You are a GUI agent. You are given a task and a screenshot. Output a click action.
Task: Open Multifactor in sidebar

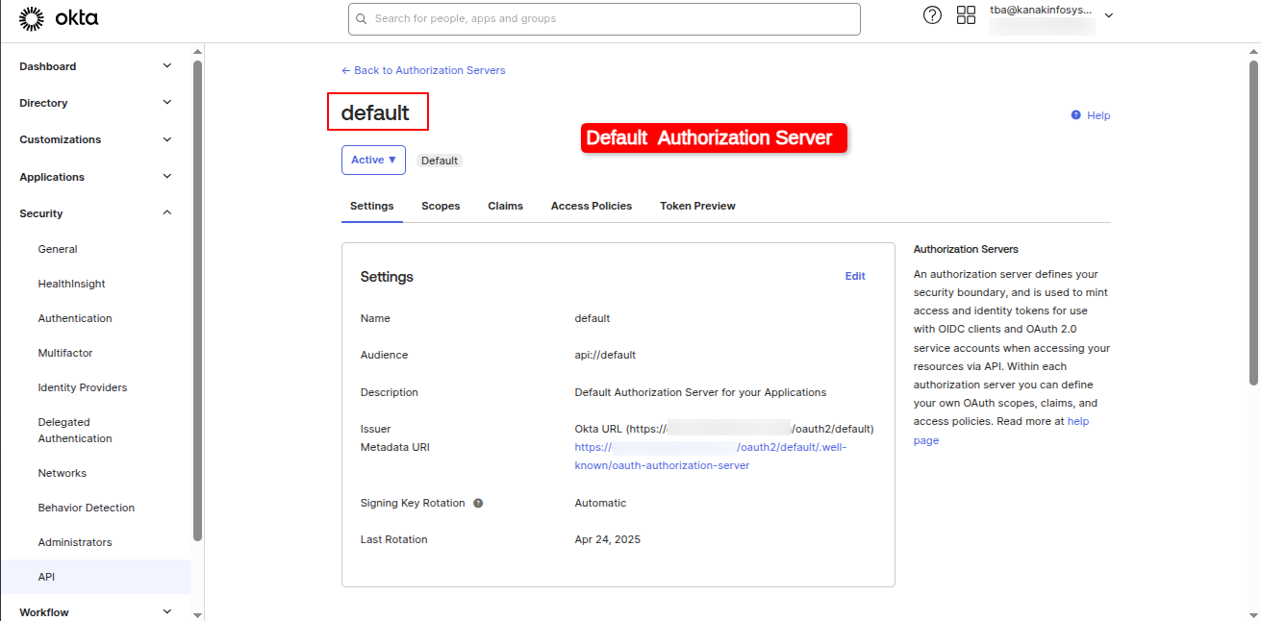pos(65,353)
